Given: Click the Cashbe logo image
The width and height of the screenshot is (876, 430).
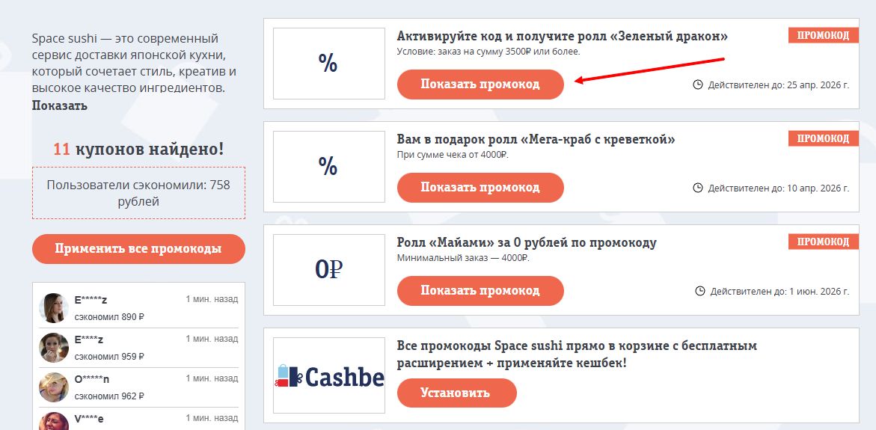Looking at the screenshot, I should click(328, 375).
